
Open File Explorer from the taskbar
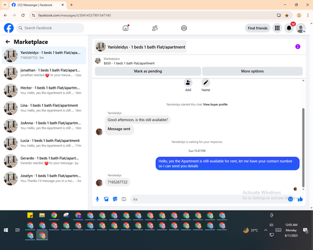[42, 215]
